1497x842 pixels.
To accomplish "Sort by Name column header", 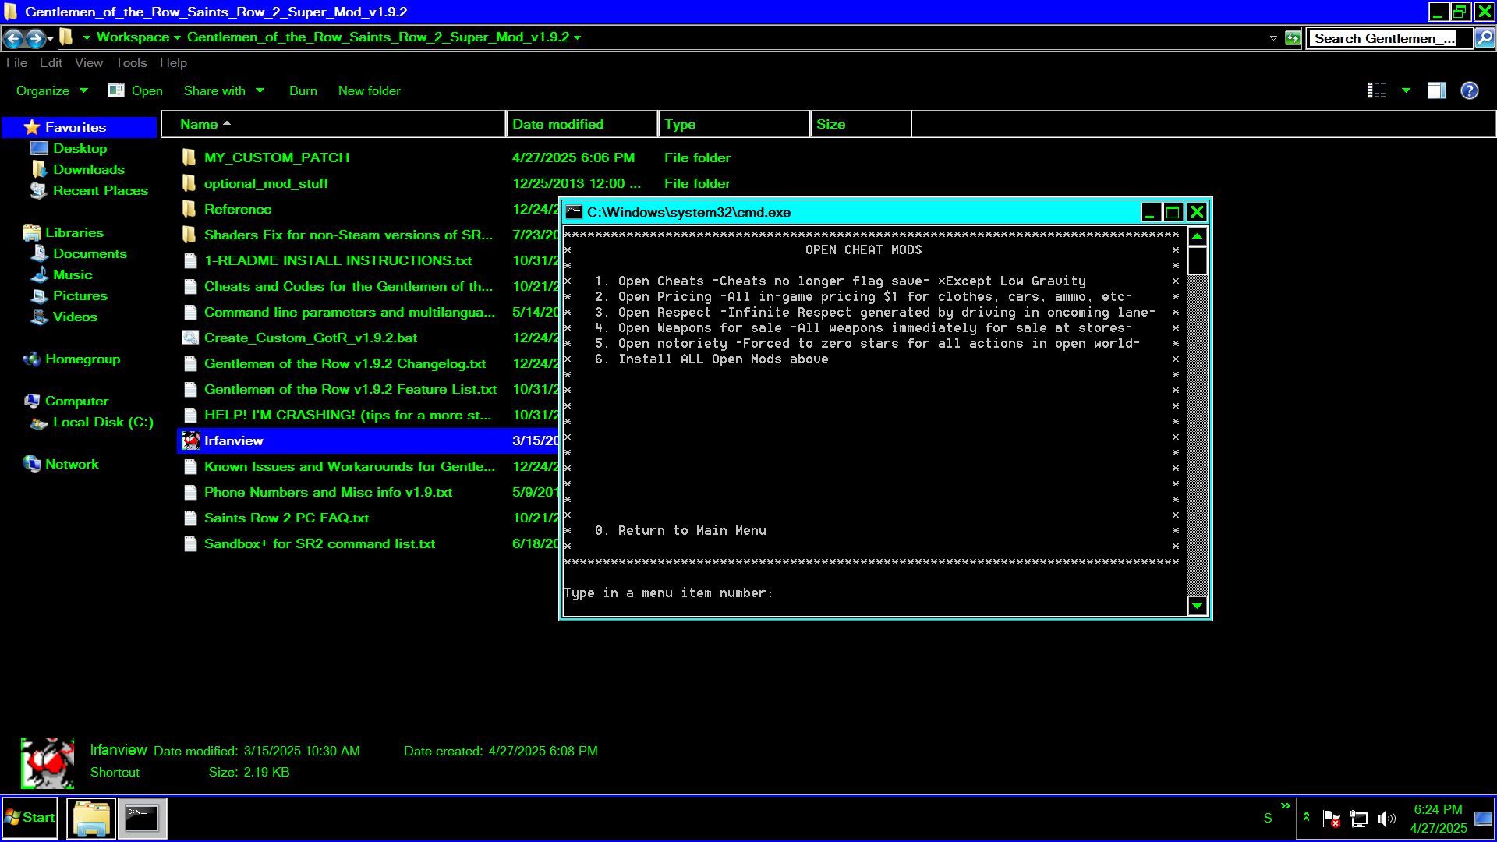I will click(334, 124).
